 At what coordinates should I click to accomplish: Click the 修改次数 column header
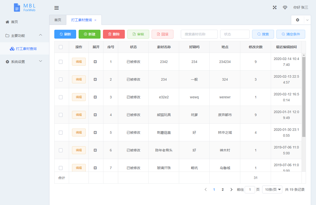pyautogui.click(x=256, y=47)
